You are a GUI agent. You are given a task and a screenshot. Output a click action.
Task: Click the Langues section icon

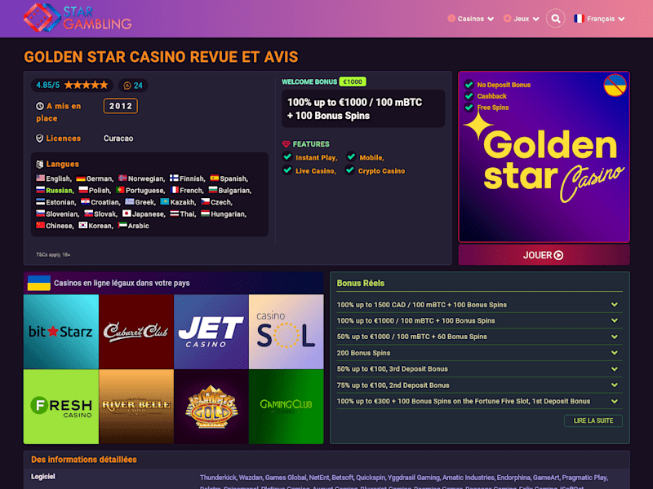tap(39, 165)
